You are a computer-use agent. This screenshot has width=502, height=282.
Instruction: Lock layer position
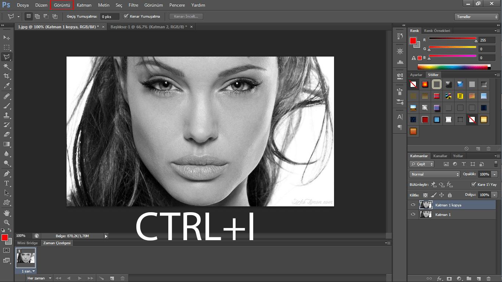442,195
